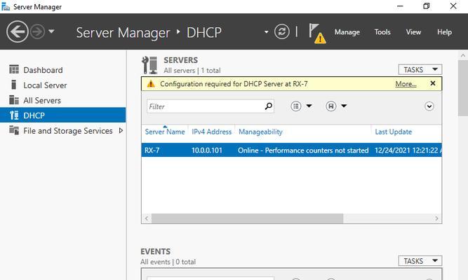468x280 pixels.
Task: Click left arrow of servers horizontal scrollbar
Action: tap(147, 218)
